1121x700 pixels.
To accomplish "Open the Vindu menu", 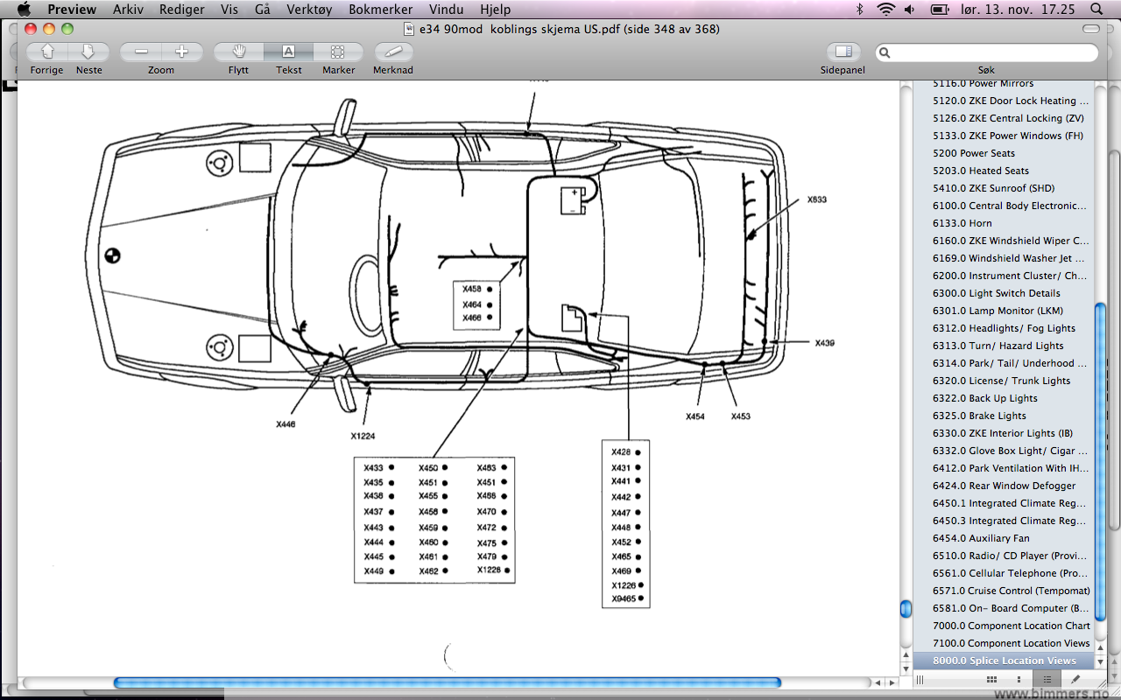I will pyautogui.click(x=447, y=10).
